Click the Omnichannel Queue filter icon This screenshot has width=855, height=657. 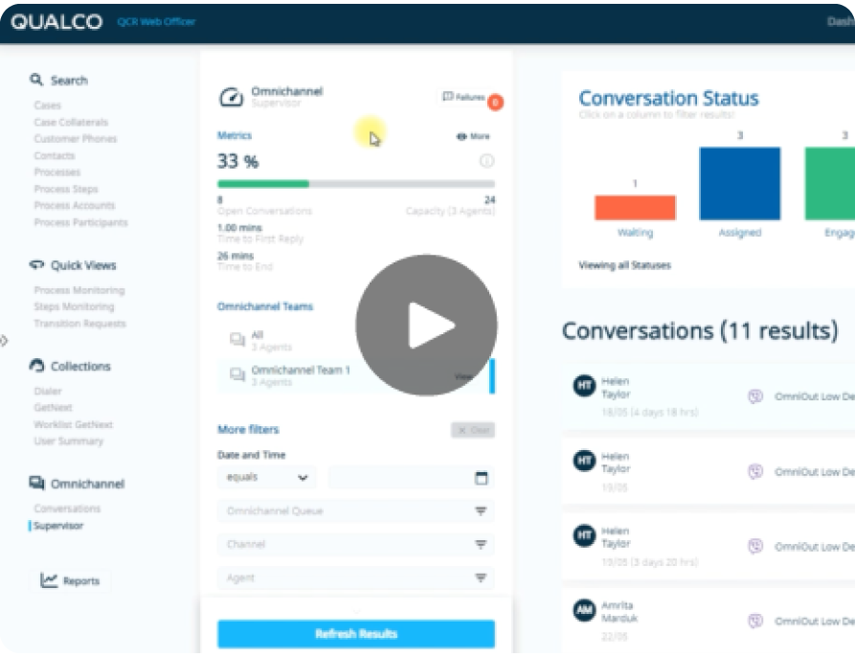(x=481, y=511)
